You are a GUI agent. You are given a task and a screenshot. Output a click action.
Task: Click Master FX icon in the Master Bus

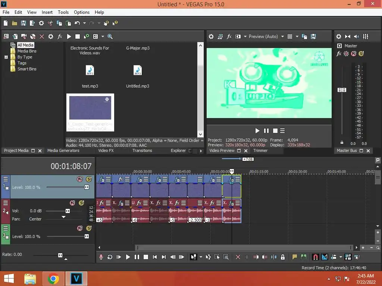(x=339, y=54)
